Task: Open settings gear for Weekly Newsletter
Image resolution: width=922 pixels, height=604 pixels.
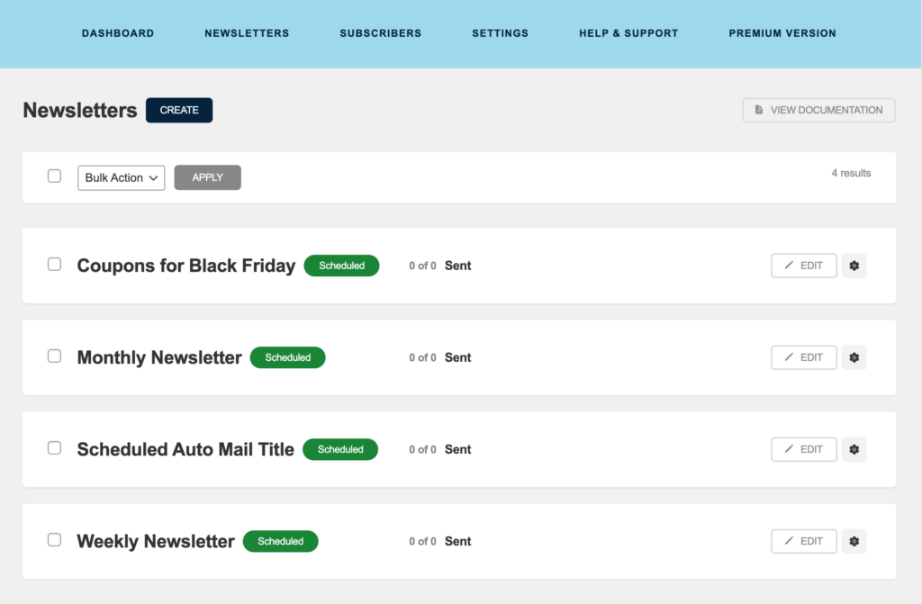Action: coord(854,541)
